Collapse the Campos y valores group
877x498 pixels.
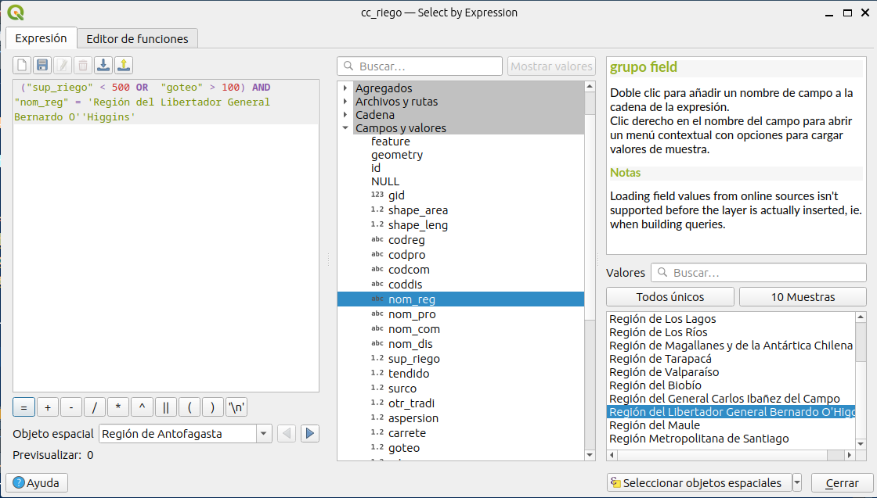pyautogui.click(x=345, y=128)
